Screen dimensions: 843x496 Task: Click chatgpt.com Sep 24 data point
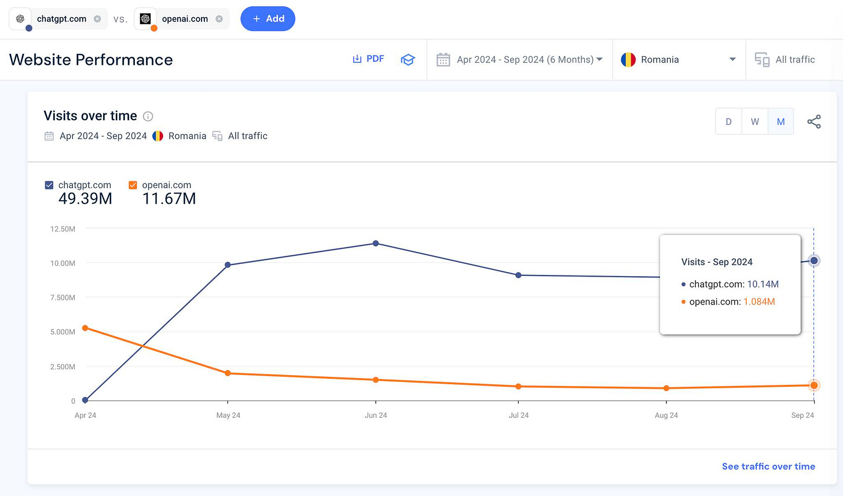coord(814,260)
